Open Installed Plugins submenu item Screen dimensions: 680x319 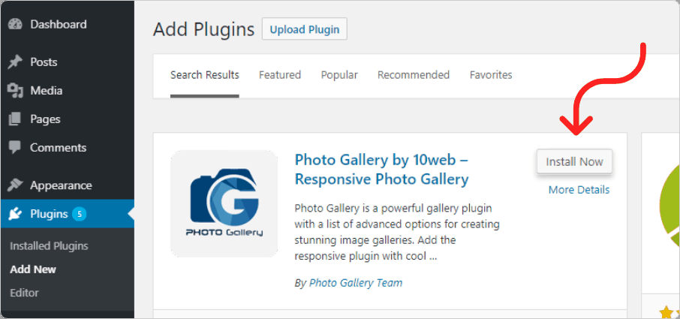click(x=49, y=246)
